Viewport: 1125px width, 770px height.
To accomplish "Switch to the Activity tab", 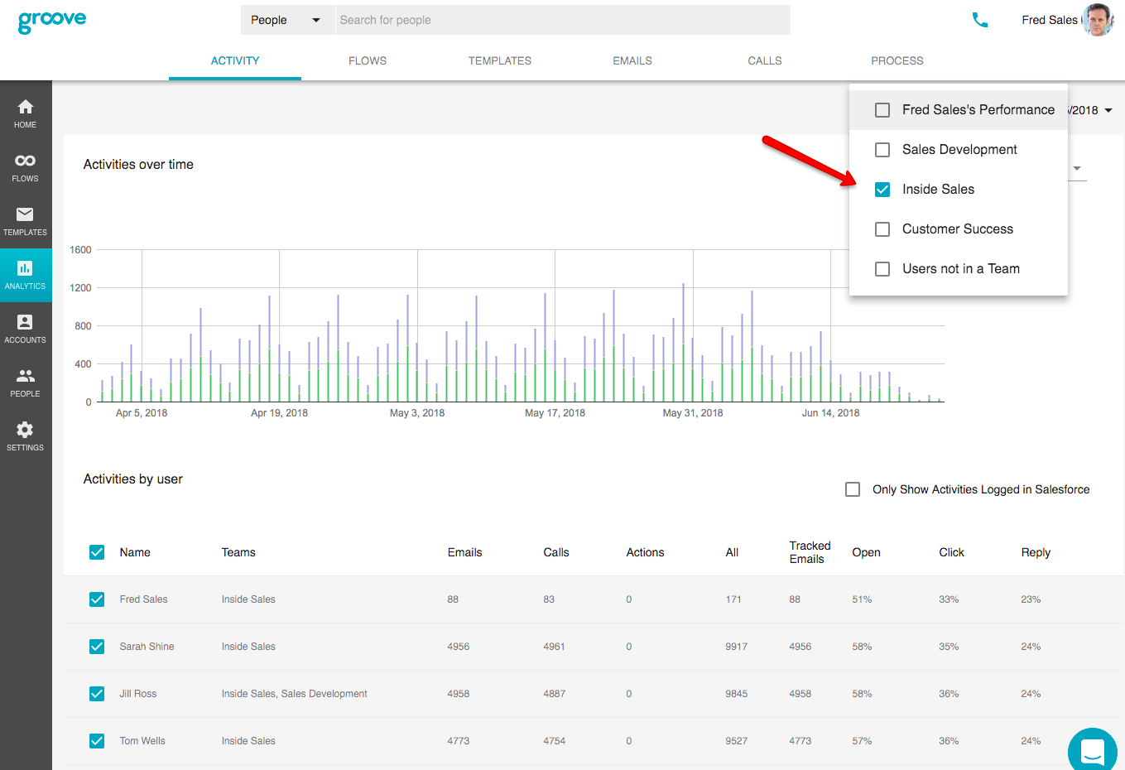I will click(x=235, y=60).
